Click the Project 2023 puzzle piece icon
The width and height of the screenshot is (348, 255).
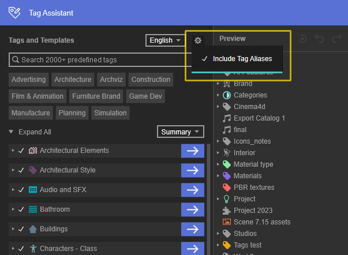tap(227, 211)
